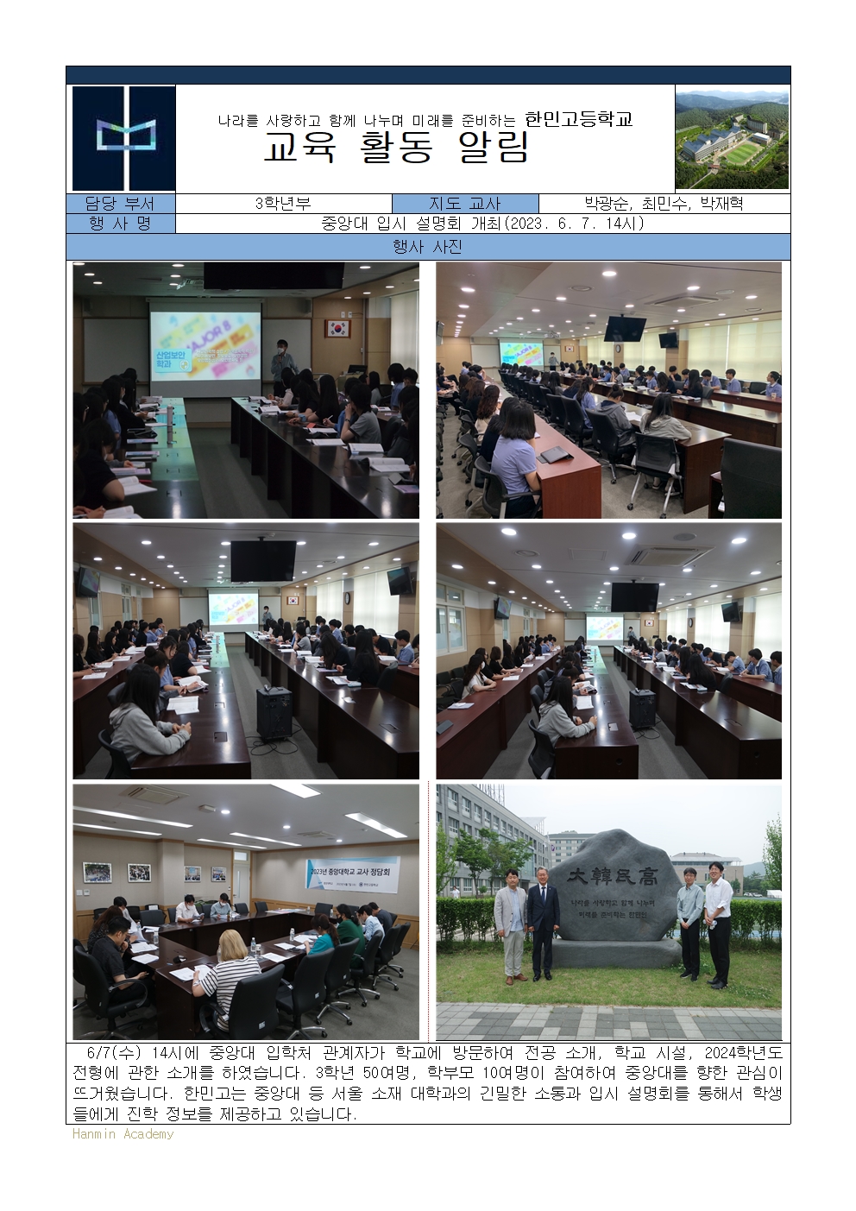Open the photo showing the MAJOR presentation slide
The image size is (856, 1211).
(x=246, y=390)
